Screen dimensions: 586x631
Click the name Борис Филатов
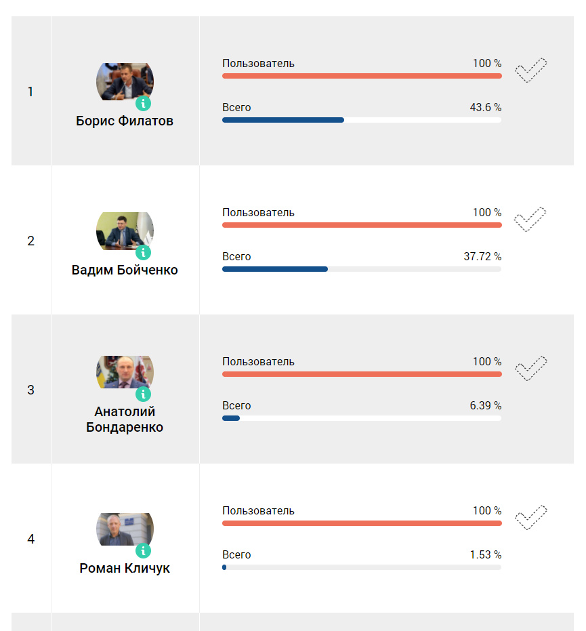point(125,121)
